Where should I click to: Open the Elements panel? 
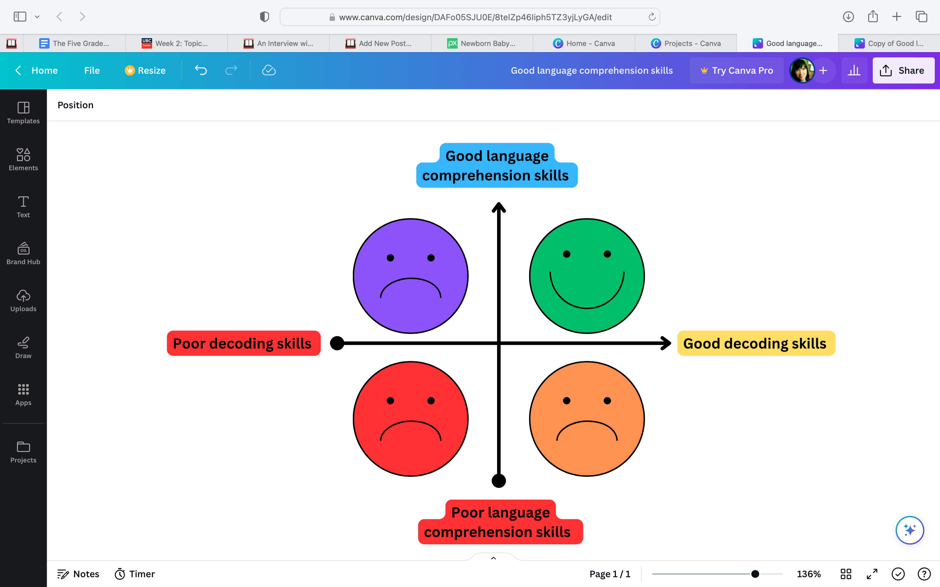(x=23, y=159)
